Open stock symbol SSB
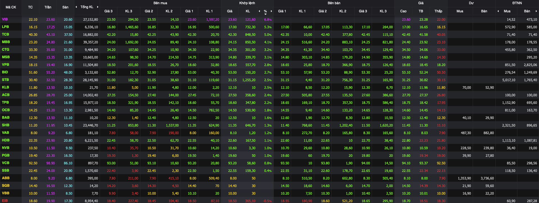The height and width of the screenshot is (203, 539). [5, 171]
